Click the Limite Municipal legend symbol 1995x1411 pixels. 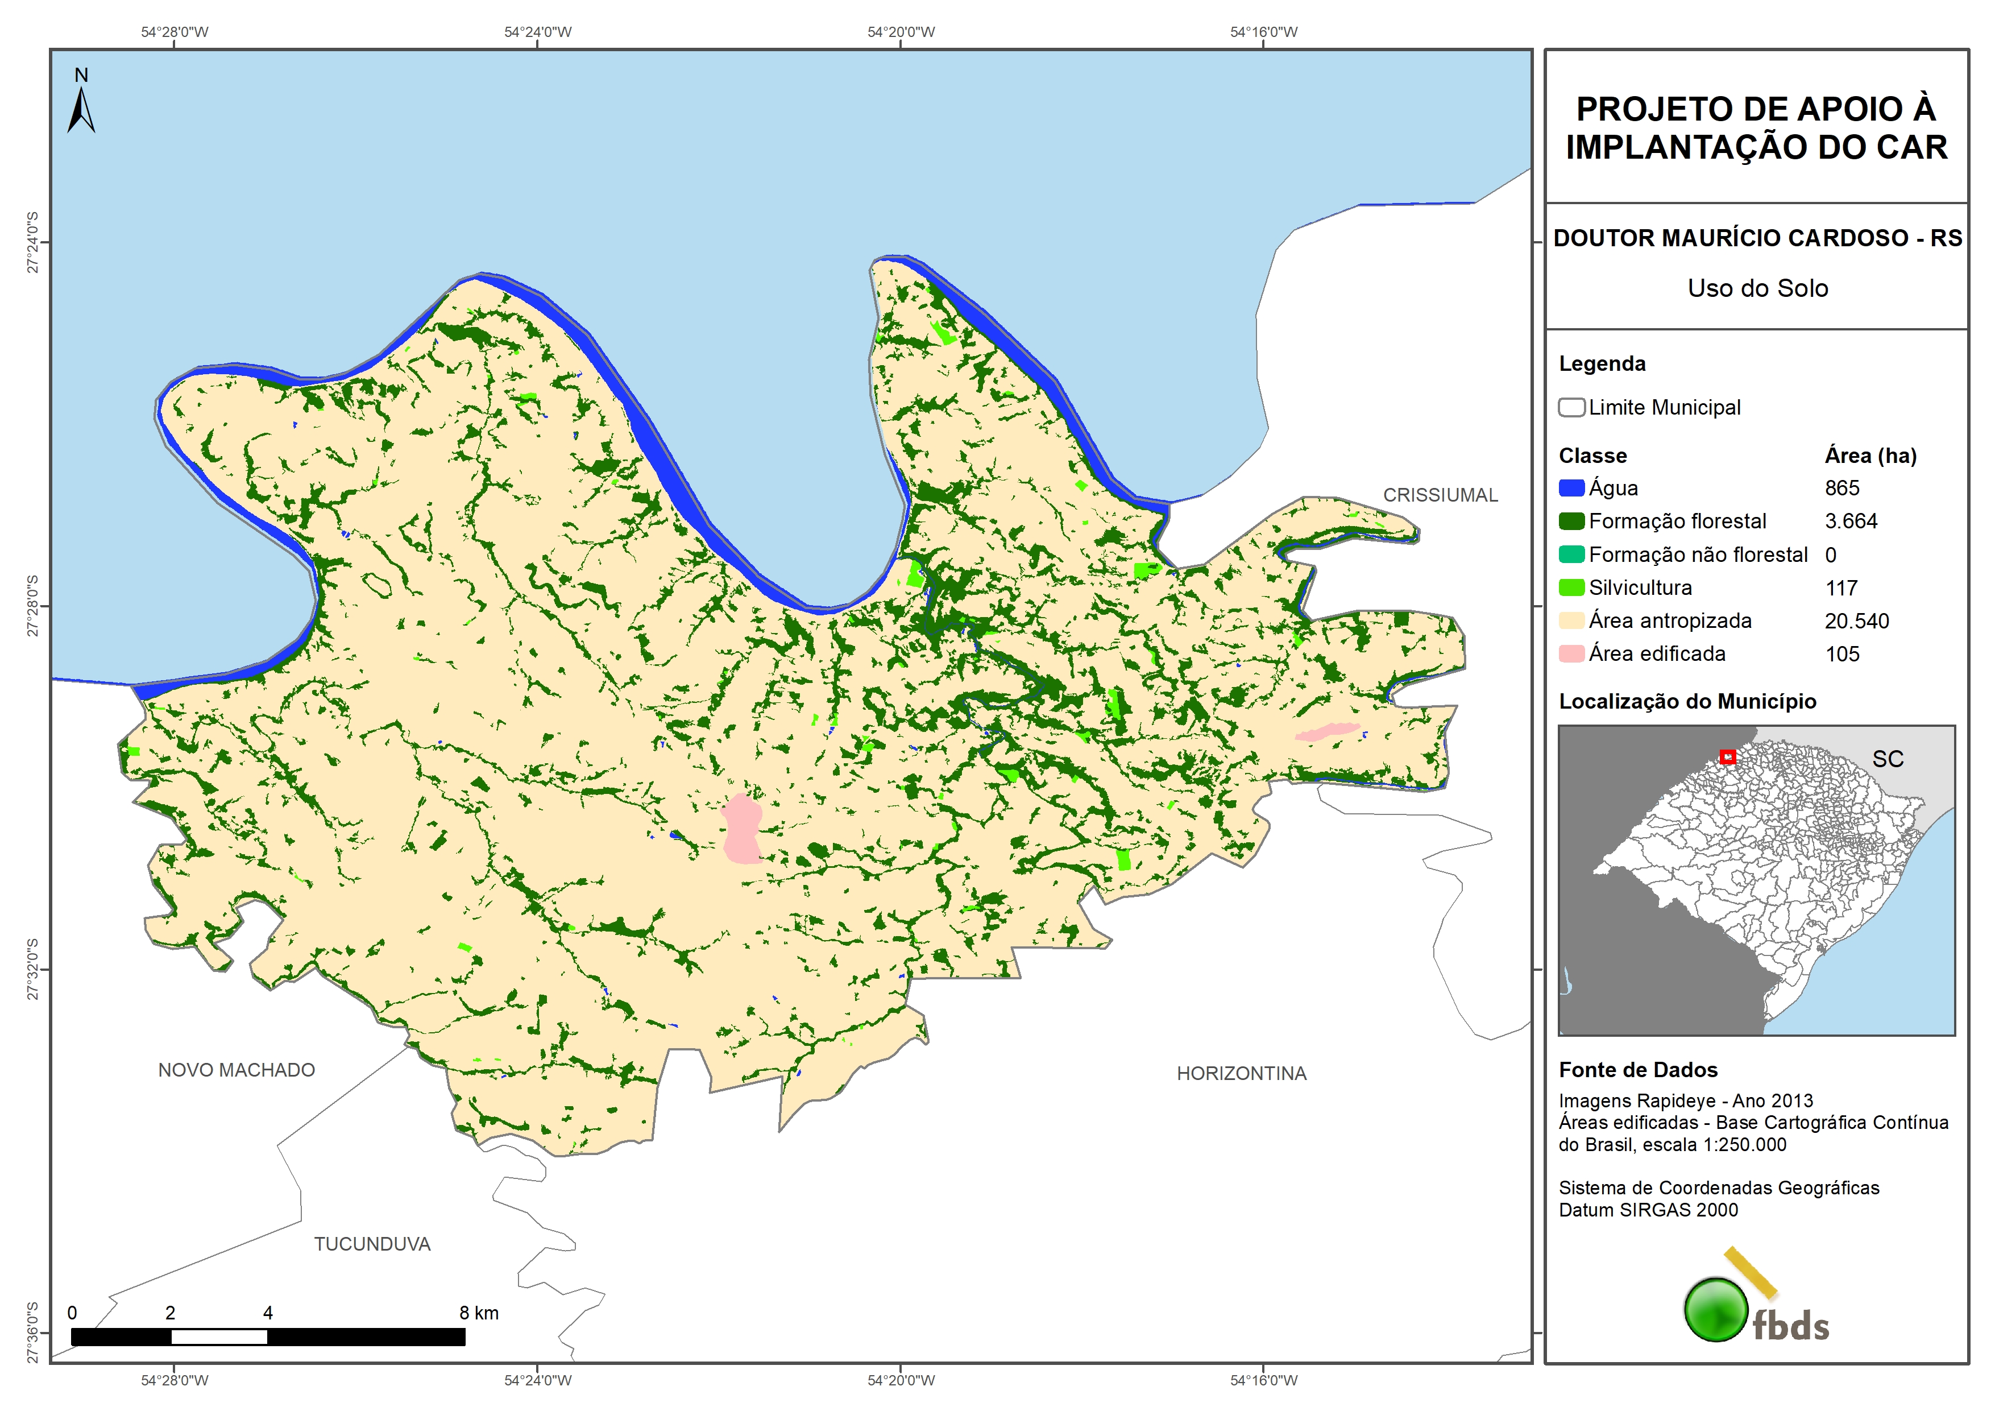coord(1571,408)
